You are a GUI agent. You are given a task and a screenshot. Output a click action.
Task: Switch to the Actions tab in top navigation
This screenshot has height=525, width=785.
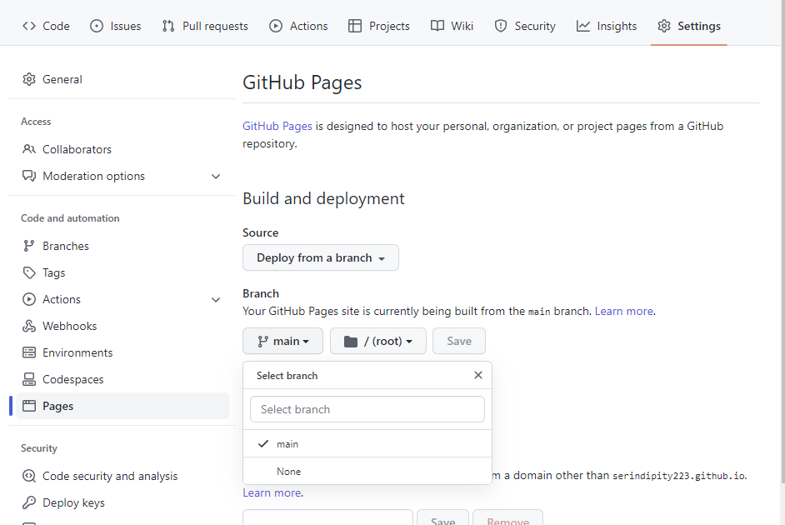pos(298,26)
